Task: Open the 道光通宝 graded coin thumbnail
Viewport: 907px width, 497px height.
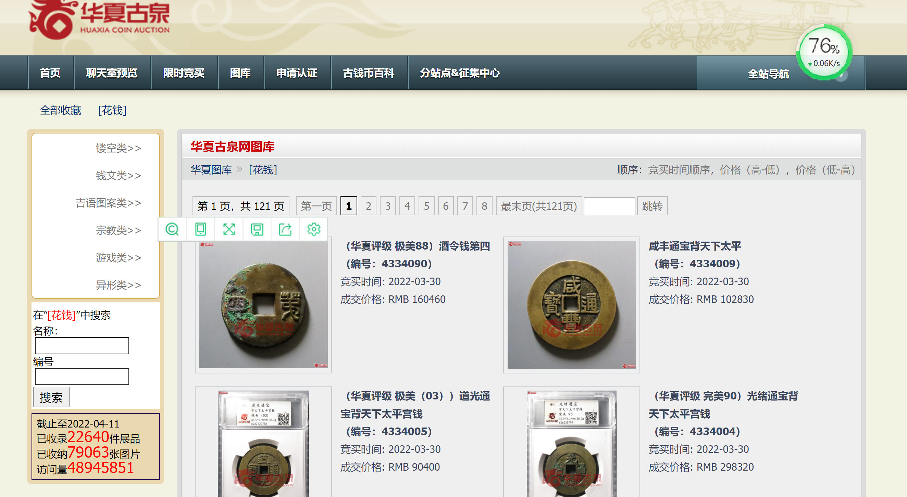Action: point(263,443)
